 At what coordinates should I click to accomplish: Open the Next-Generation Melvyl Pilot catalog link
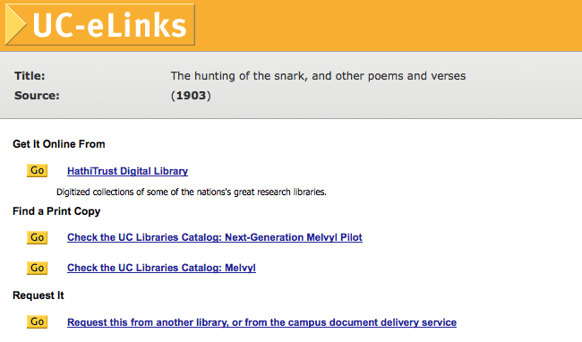(215, 237)
